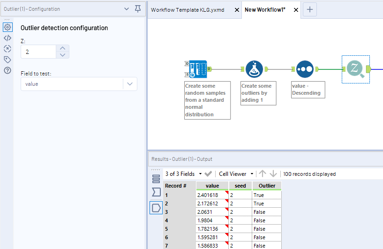The image size is (383, 249).
Task: Open the '3 of 3 Fields' dropdown
Action: pyautogui.click(x=183, y=174)
